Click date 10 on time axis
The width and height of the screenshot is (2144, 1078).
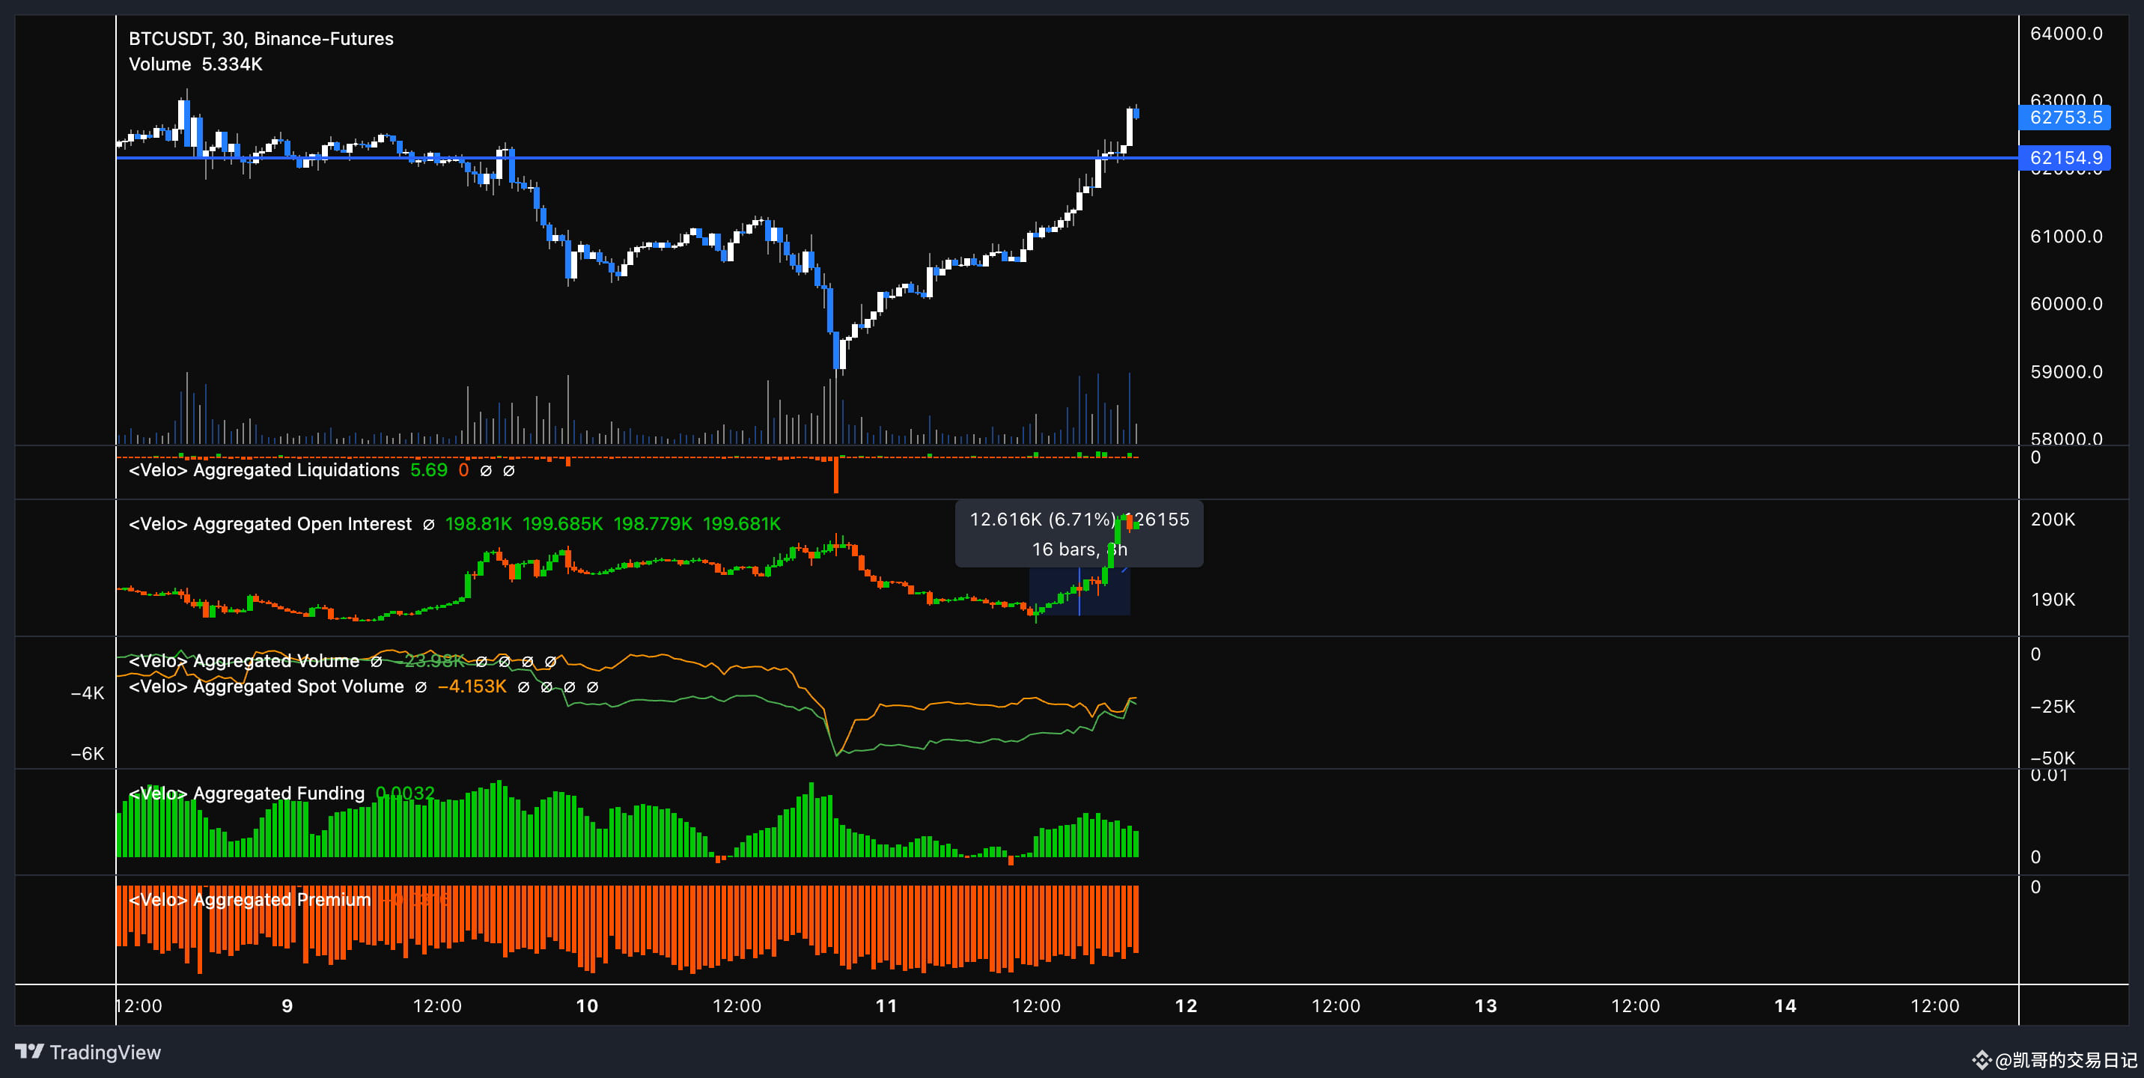tap(587, 1005)
